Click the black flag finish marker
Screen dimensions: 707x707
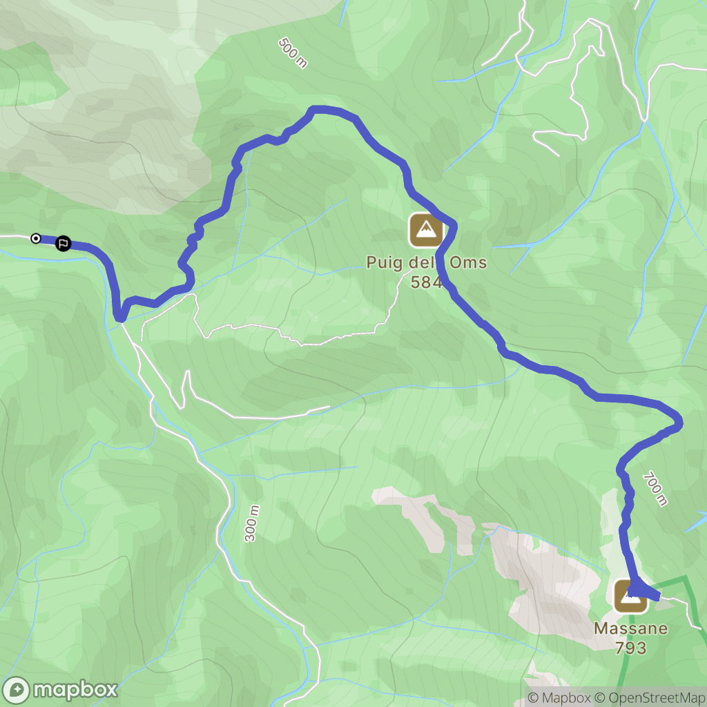(x=63, y=244)
